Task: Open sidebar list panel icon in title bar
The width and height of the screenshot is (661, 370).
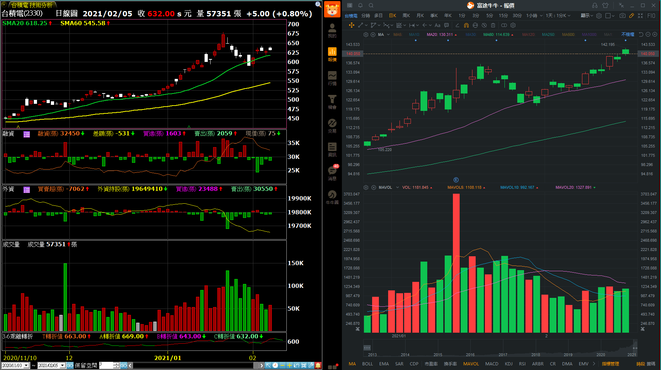Action: [x=350, y=5]
